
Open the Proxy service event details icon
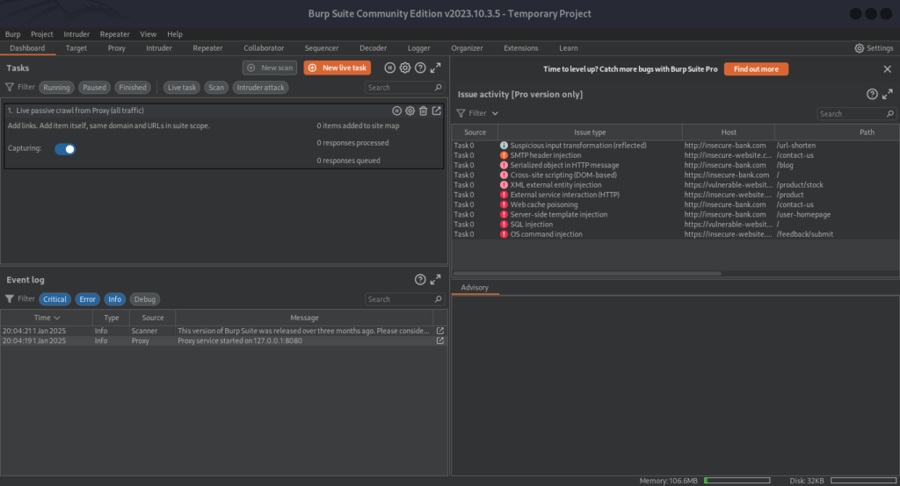coord(440,340)
